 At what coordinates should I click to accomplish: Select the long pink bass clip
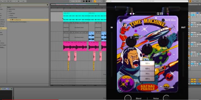(75, 46)
